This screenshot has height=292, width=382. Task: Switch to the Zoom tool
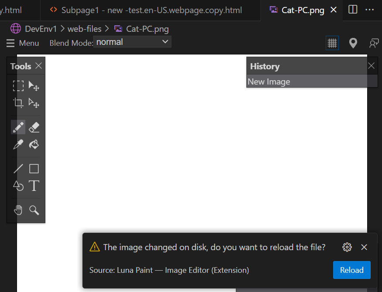click(34, 210)
